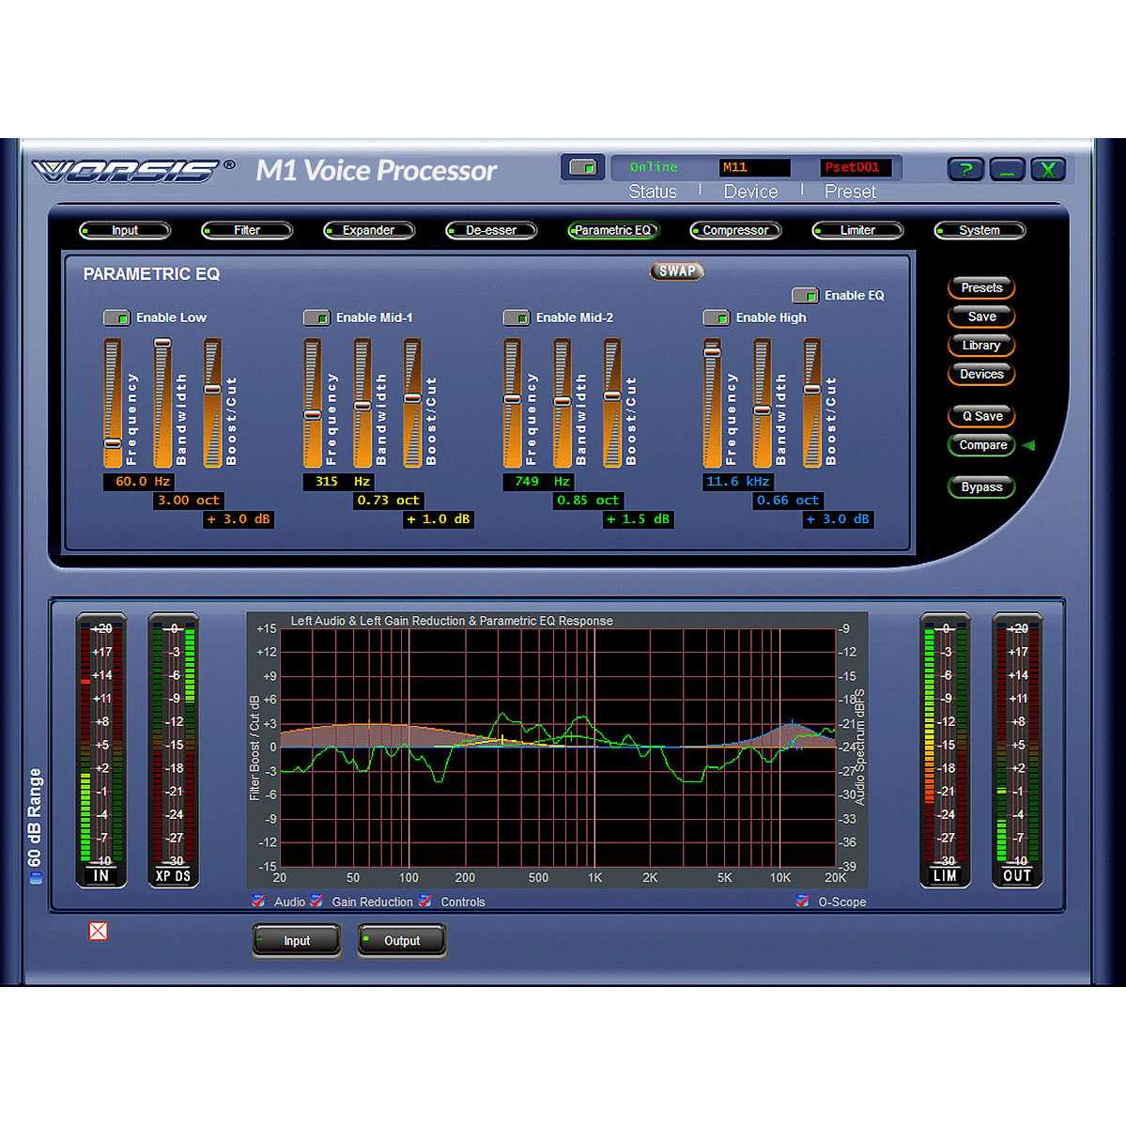Click the 315 Hz frequency field
1126x1126 pixels.
tap(338, 481)
